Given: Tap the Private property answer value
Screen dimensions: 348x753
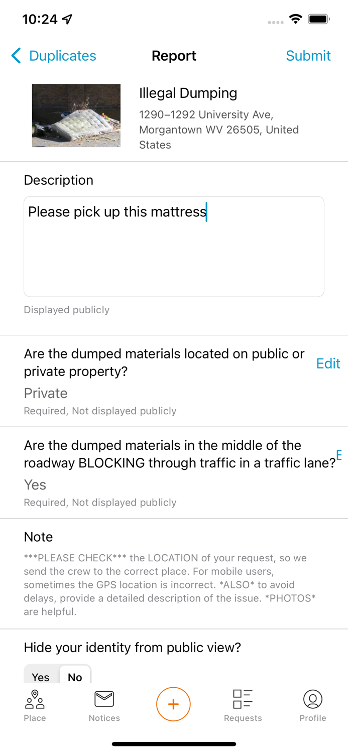Looking at the screenshot, I should click(46, 393).
